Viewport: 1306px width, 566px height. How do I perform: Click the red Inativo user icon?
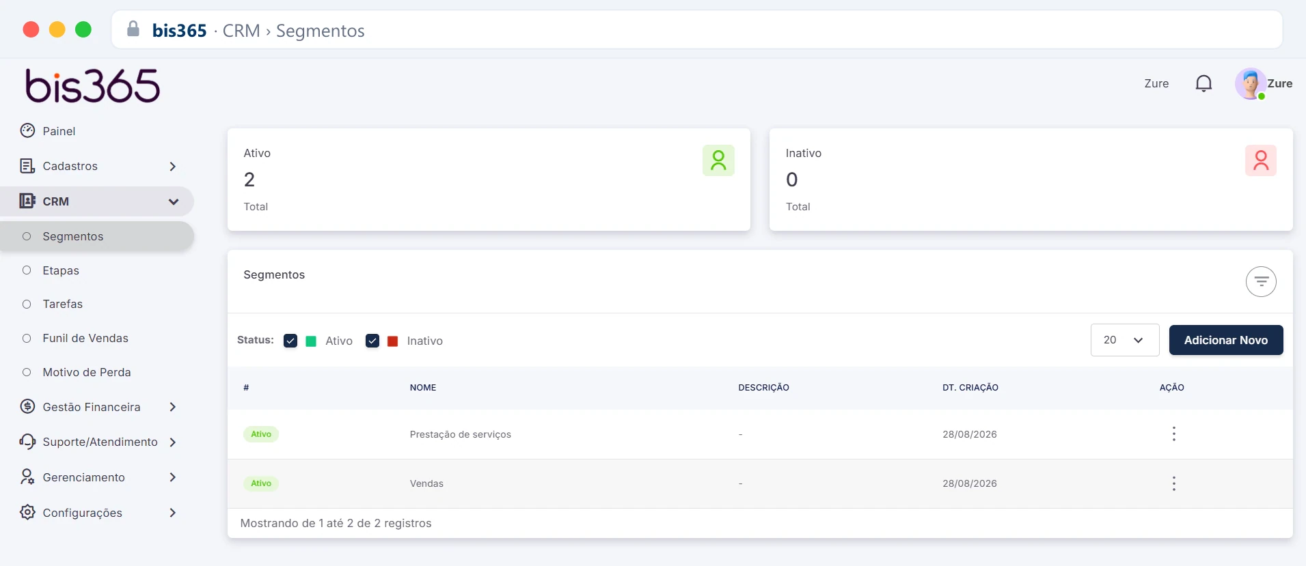point(1261,160)
